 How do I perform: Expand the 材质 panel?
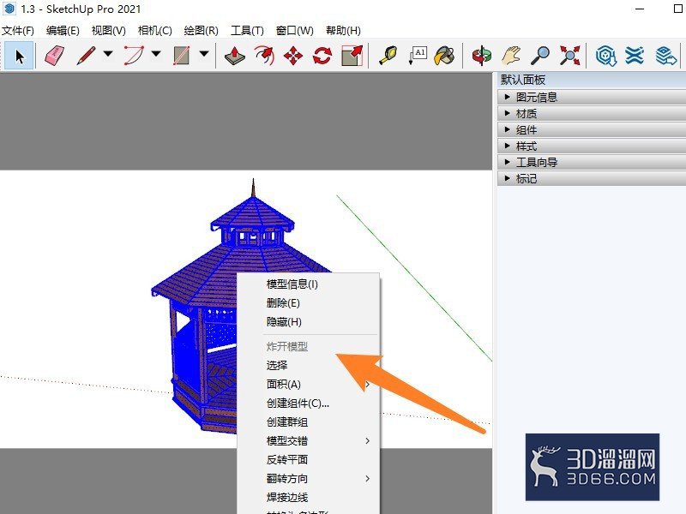[592, 113]
